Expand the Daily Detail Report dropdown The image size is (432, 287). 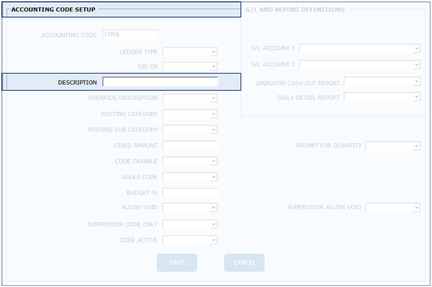click(x=382, y=97)
